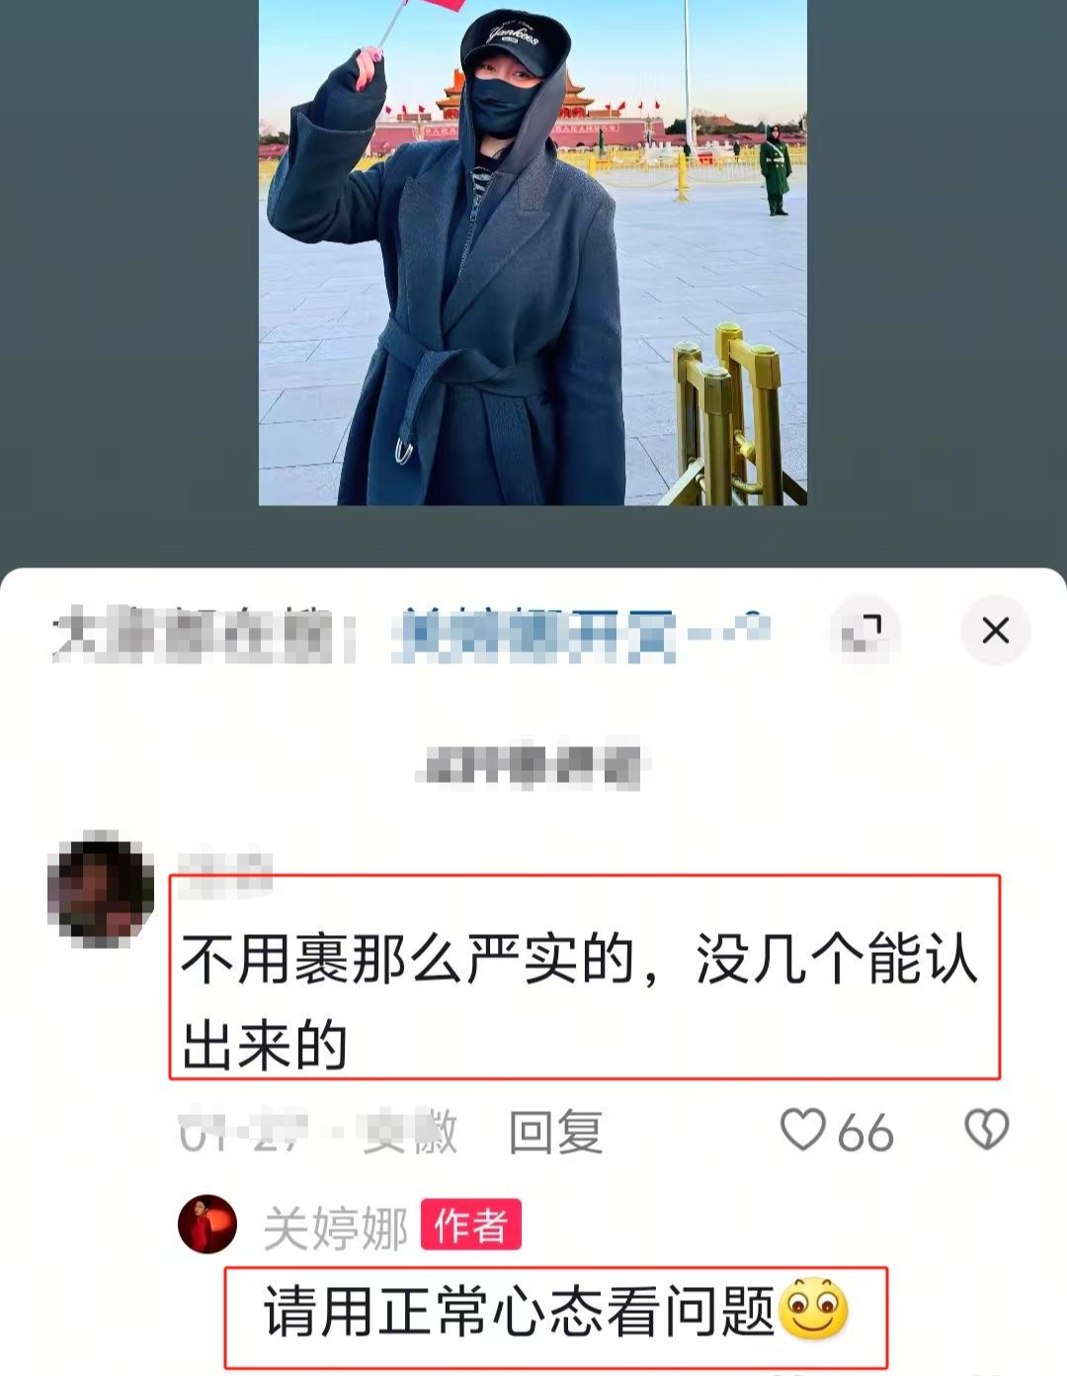
Task: Like the comment with 66 likes
Action: tap(802, 1129)
